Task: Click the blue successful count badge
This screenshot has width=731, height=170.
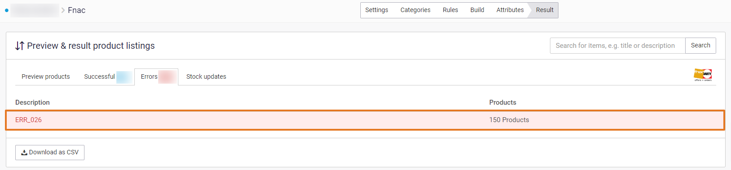Action: point(124,77)
